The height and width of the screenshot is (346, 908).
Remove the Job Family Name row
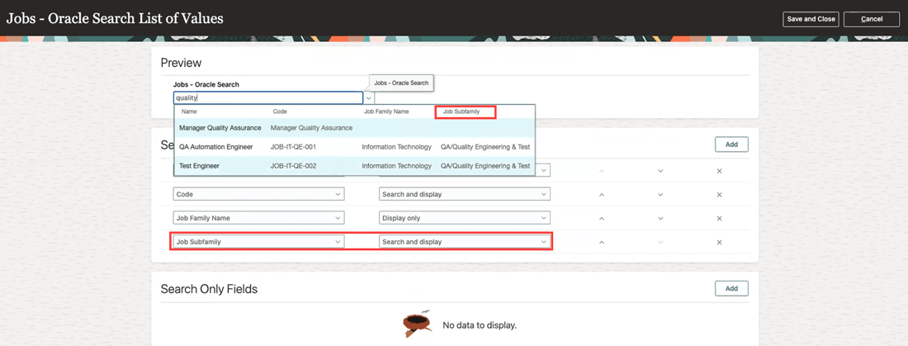719,219
